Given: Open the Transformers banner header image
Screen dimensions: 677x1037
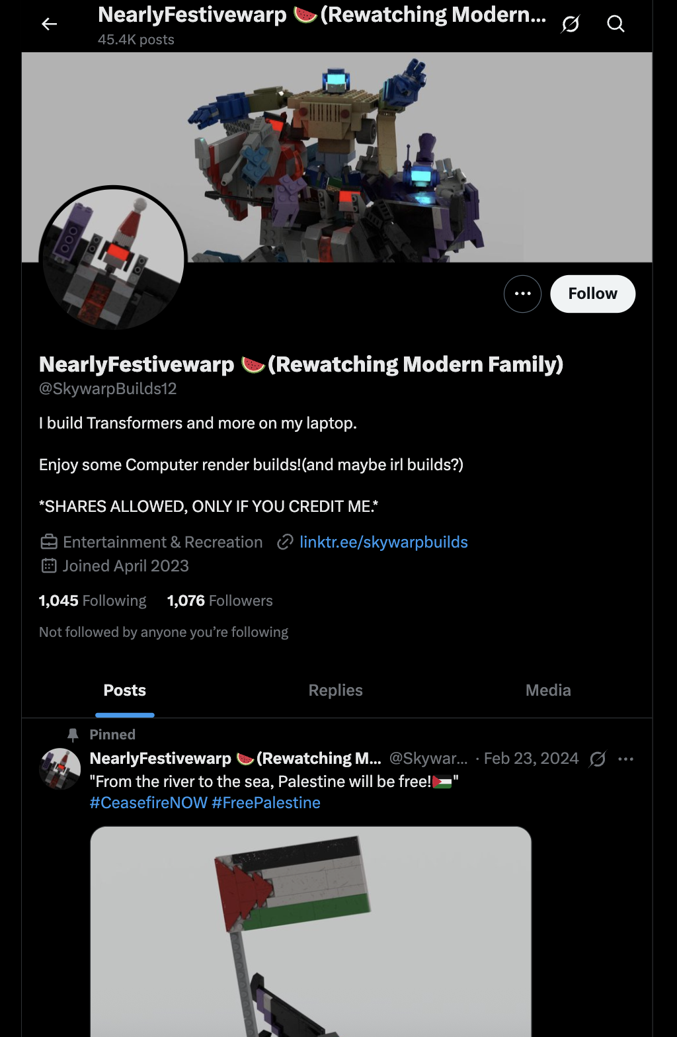Looking at the screenshot, I should click(337, 157).
